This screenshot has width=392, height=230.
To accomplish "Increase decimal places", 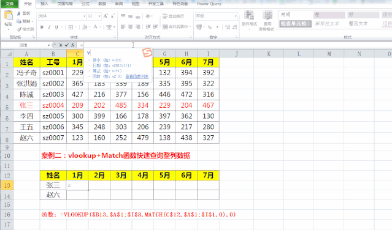I will (227, 27).
